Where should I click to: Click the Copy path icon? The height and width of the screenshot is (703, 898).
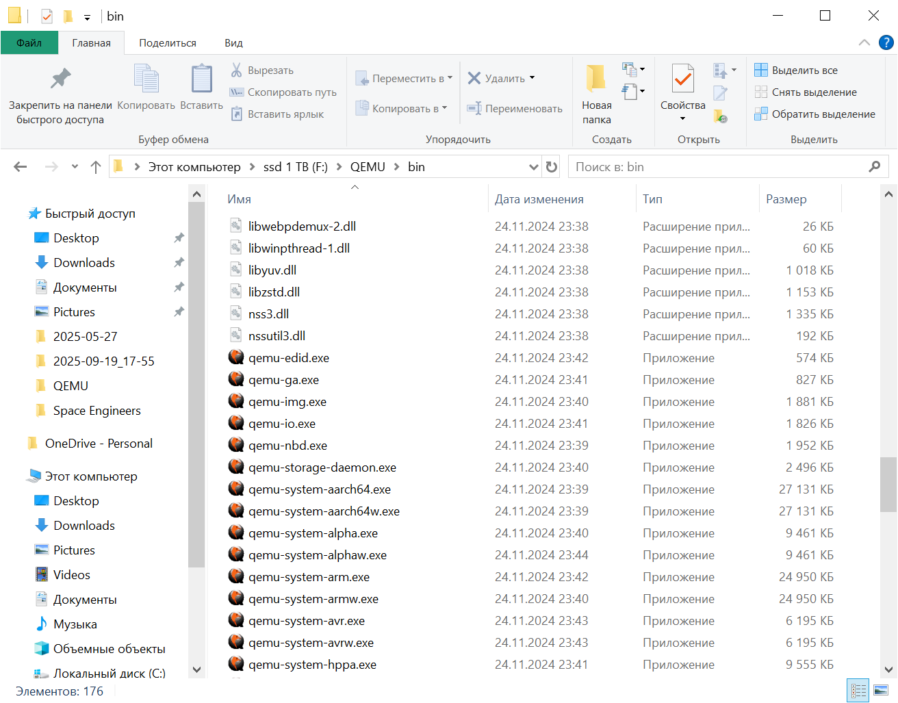(x=237, y=92)
